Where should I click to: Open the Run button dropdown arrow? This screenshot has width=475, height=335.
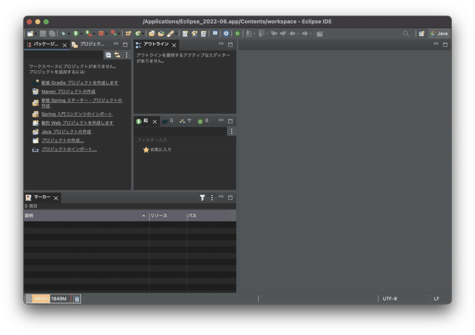(x=82, y=33)
